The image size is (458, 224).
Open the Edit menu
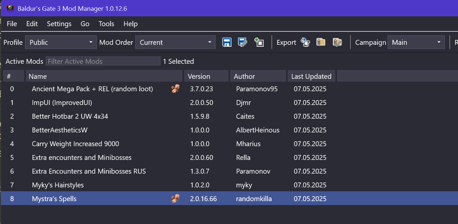tap(32, 24)
